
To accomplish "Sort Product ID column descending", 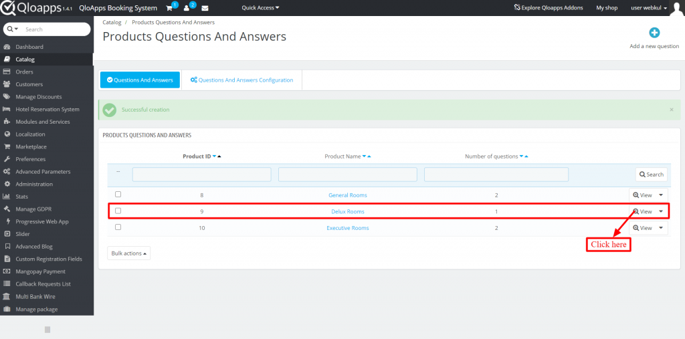I will pos(214,157).
